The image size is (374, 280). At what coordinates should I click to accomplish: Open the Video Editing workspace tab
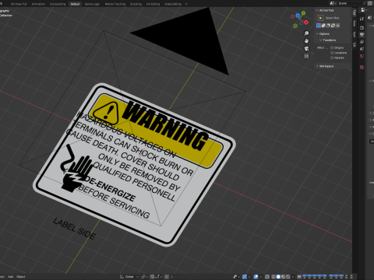pyautogui.click(x=173, y=4)
